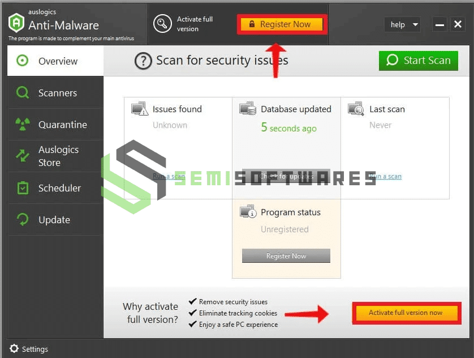Select the Update section
The height and width of the screenshot is (358, 474).
click(x=55, y=220)
